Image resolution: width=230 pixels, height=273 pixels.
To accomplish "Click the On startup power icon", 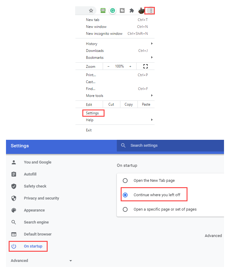I will [14, 246].
